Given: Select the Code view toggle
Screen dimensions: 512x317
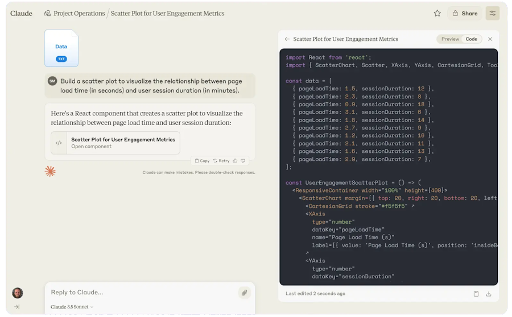Looking at the screenshot, I should click(x=471, y=39).
